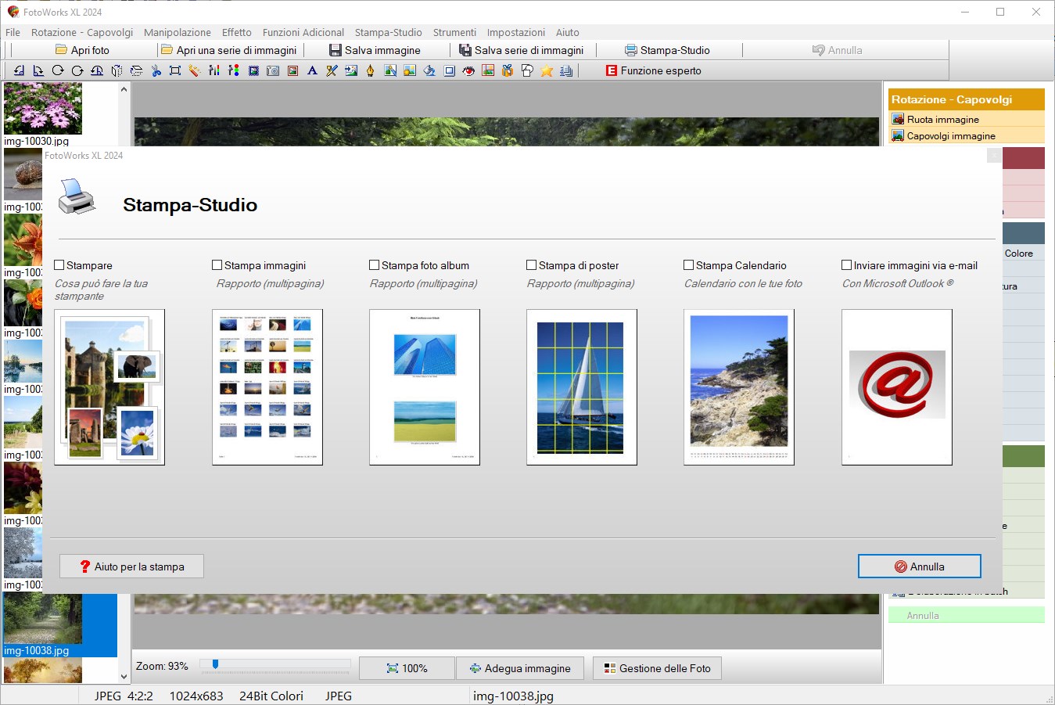Check the Stampa Calendario option
Screen dimensions: 1055x705
pos(689,265)
